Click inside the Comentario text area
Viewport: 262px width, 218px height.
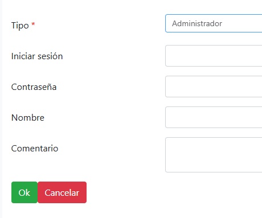(x=214, y=155)
